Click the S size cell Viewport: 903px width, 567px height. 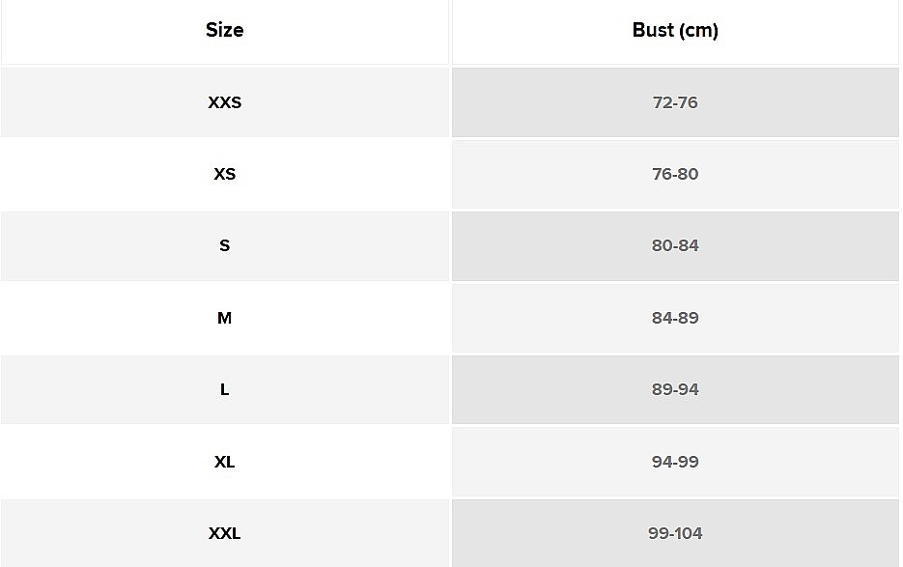point(224,245)
